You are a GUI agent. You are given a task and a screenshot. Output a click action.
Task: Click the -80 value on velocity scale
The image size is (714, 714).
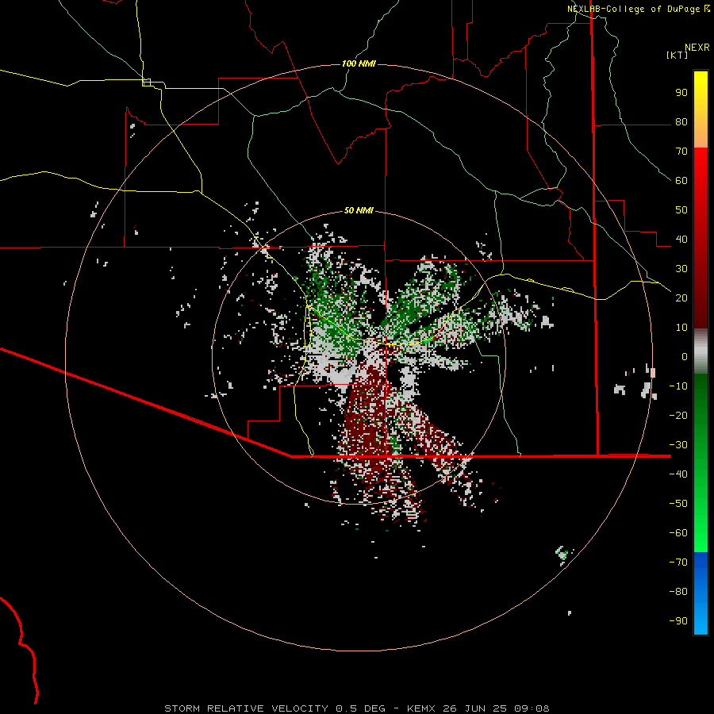tap(678, 592)
